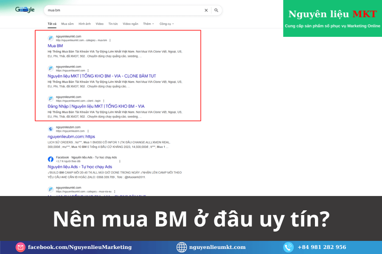
Task: Clear the search box with the X icon
Action: coord(206,10)
